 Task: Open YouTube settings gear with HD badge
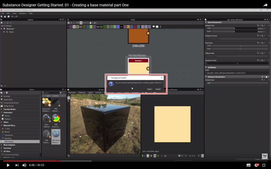[257, 165]
